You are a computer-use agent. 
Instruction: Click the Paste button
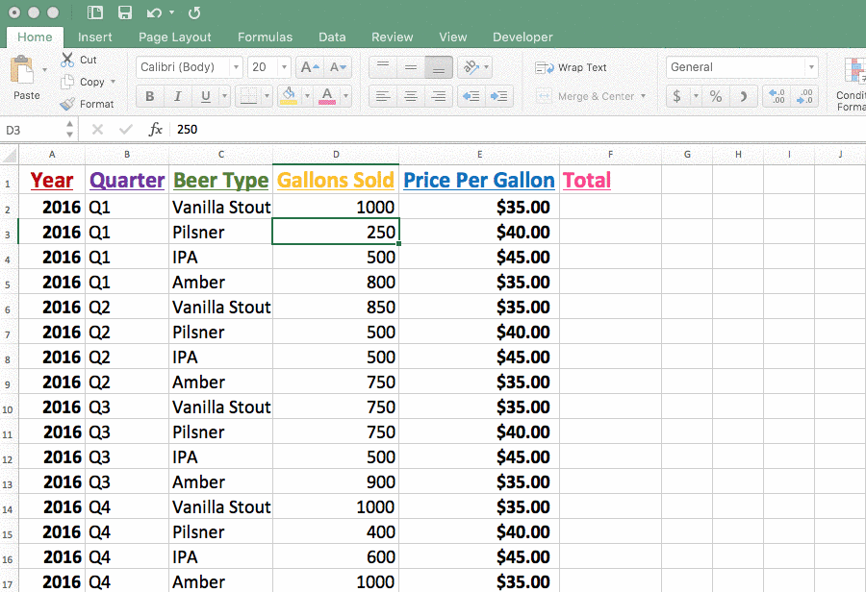tap(26, 77)
